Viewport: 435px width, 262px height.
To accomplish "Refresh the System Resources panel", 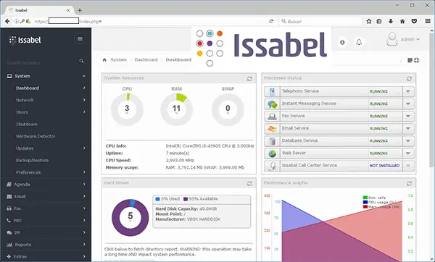I will [x=249, y=79].
